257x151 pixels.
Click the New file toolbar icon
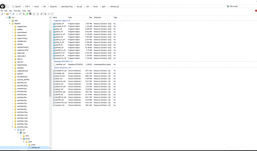[x=2, y=14]
